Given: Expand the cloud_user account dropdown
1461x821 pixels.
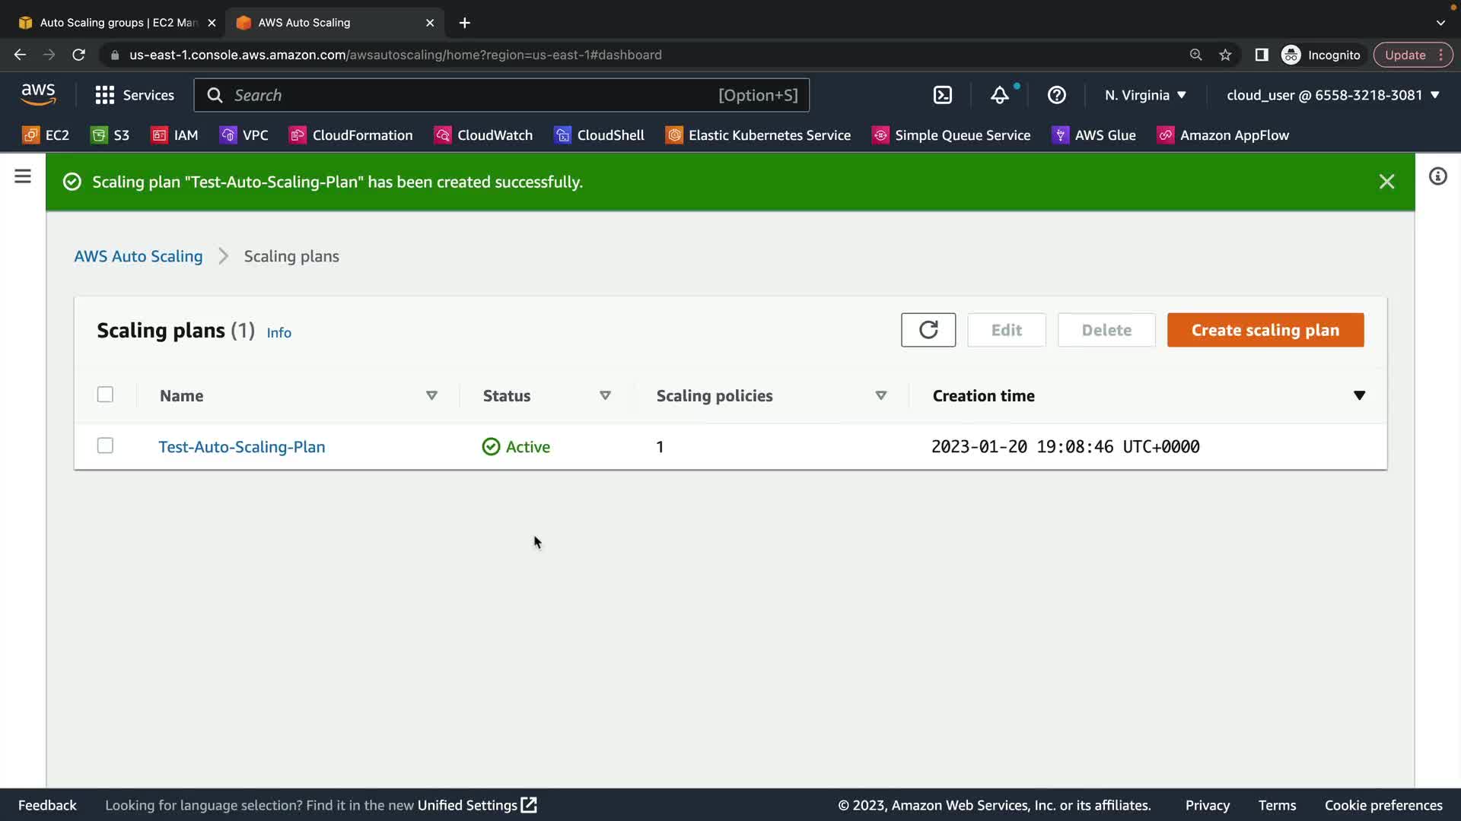Looking at the screenshot, I should click(1332, 95).
